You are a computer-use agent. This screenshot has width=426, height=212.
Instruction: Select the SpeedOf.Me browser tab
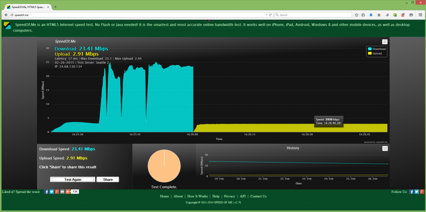click(x=29, y=7)
